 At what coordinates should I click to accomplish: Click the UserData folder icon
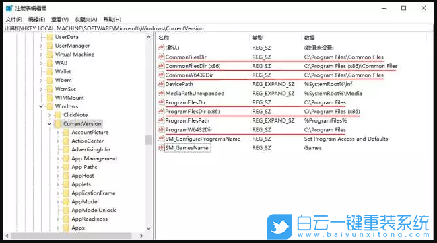[x=50, y=37]
